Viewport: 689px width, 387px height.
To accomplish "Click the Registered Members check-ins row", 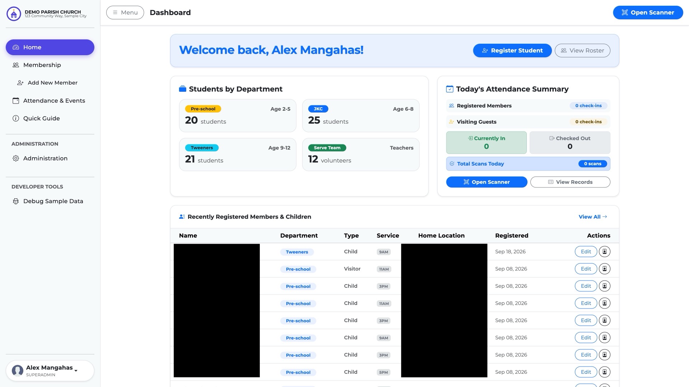I will (528, 106).
